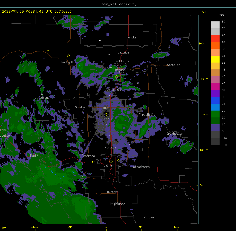Image resolution: width=236 pixels, height=231 pixels.
Task: Select the bright green 30 dBZ legend swatch
Action: click(215, 114)
